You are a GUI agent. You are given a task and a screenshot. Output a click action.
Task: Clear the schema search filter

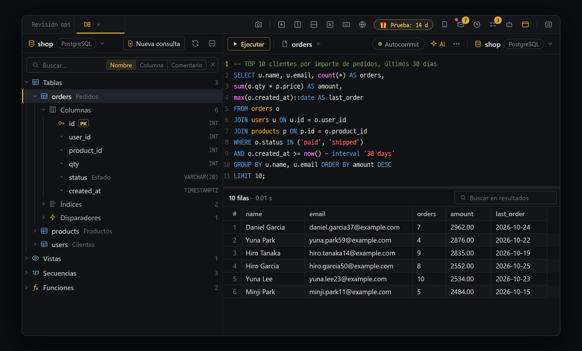[213, 65]
